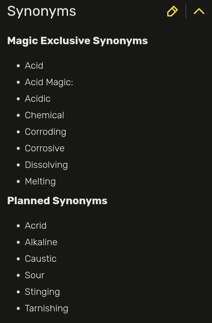The height and width of the screenshot is (323, 212).
Task: Click the "Tarnishing" synonym entry
Action: [x=46, y=308]
